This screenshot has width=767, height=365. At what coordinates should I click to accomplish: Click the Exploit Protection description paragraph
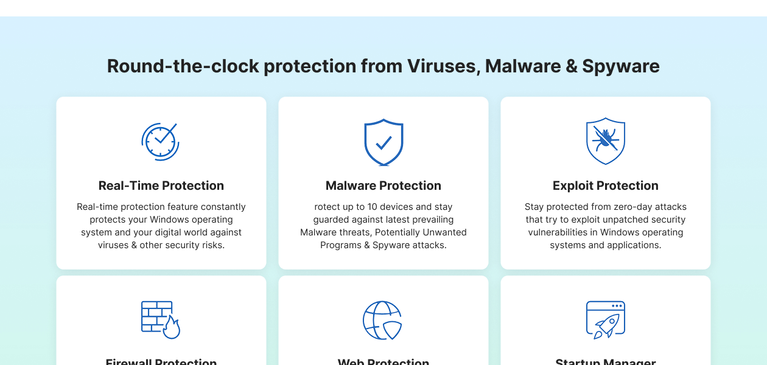(606, 226)
